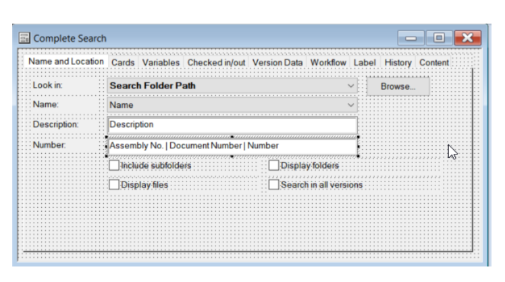Go to the Version Data tab

click(277, 62)
